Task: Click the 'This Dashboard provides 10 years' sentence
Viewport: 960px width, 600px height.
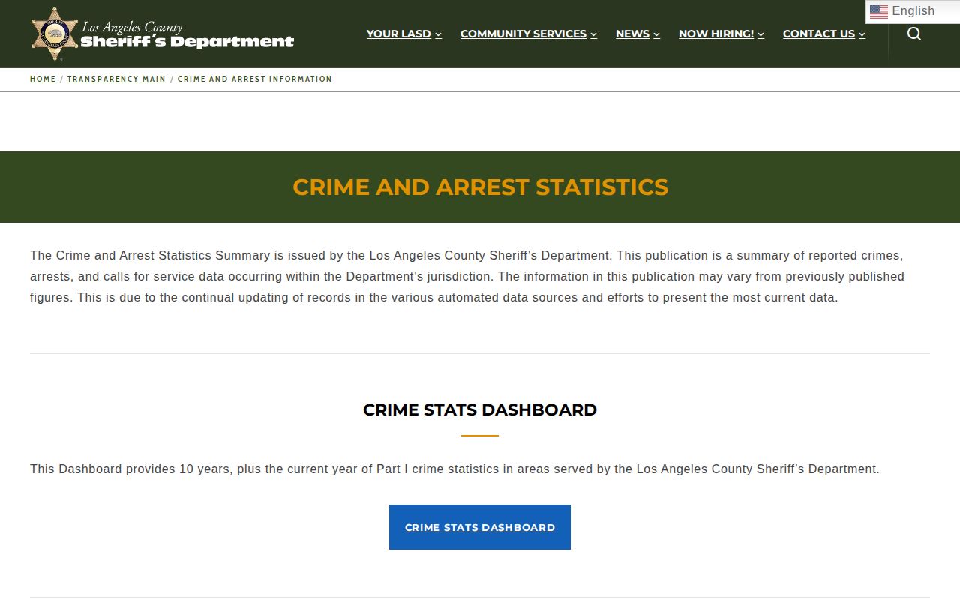Action: (x=454, y=469)
